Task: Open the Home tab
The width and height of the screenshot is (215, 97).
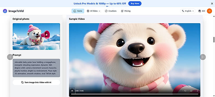Action: click(78, 11)
